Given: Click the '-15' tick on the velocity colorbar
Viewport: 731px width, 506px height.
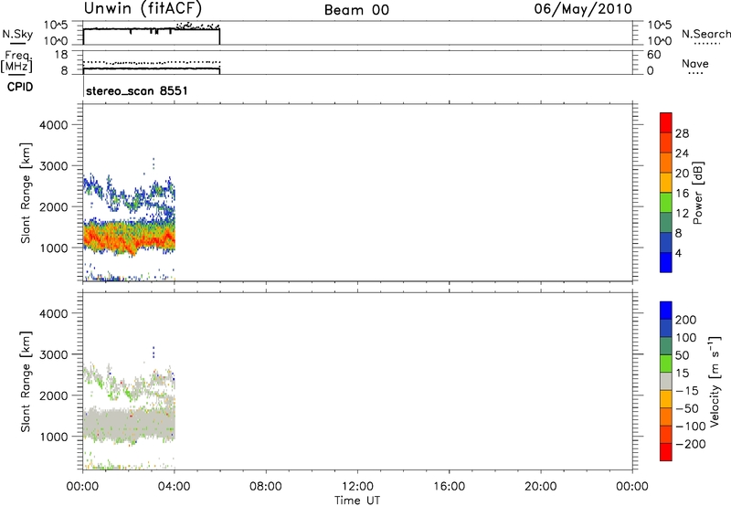Looking at the screenshot, I should (x=687, y=391).
